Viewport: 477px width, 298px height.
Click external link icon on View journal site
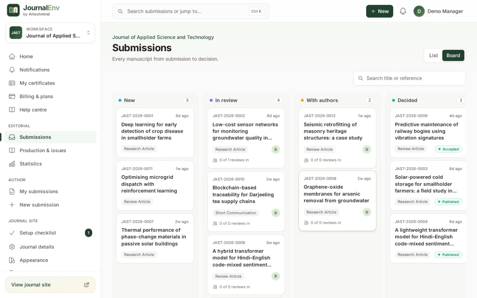point(87,284)
